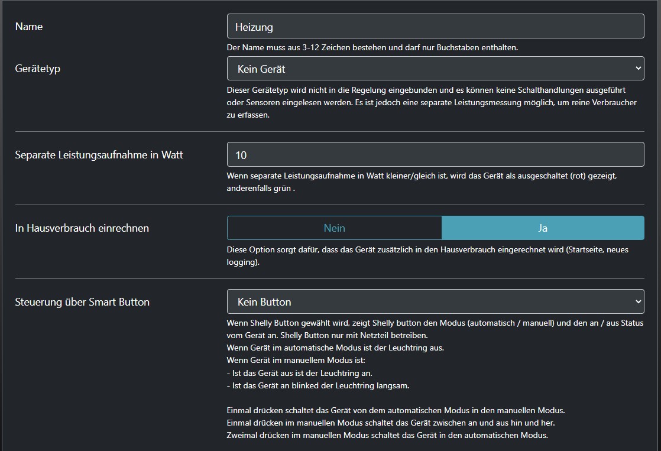Click the chevron arrow of Kein Button select

637,301
